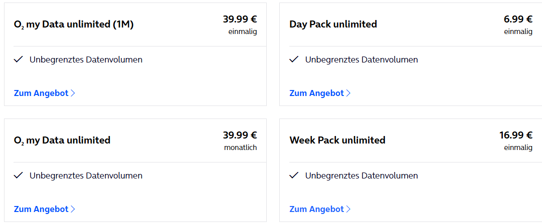Click chevron arrow in Day Pack unlimited card
The image size is (542, 223).
tap(348, 93)
